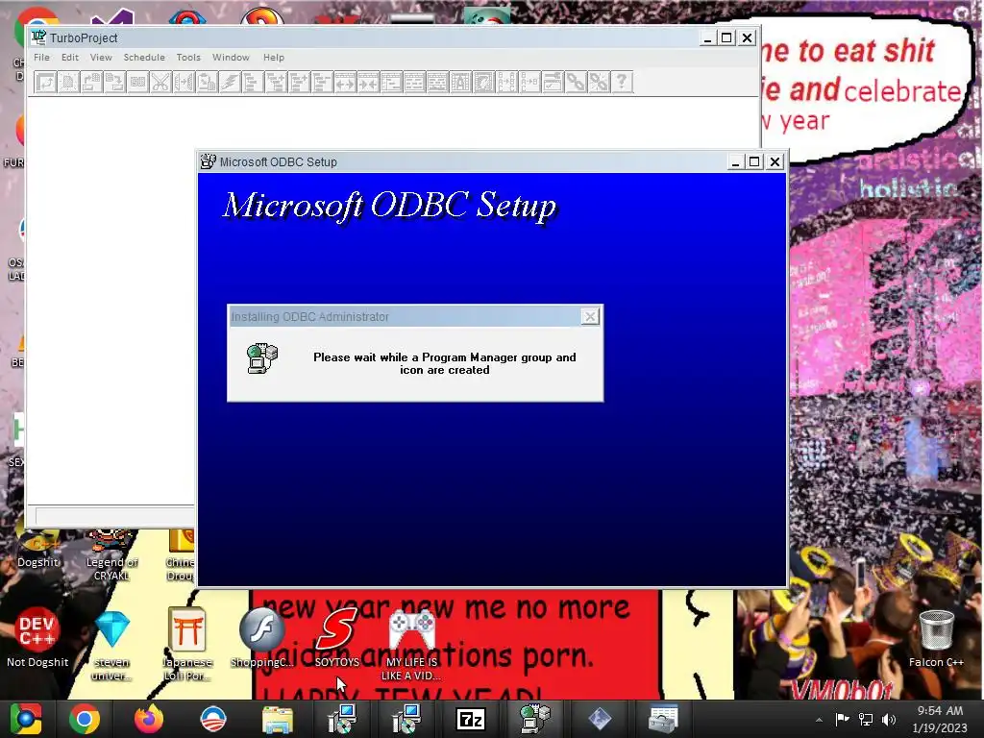Click the TurboProject title bar
Viewport: 984px width, 738px height.
click(x=364, y=37)
